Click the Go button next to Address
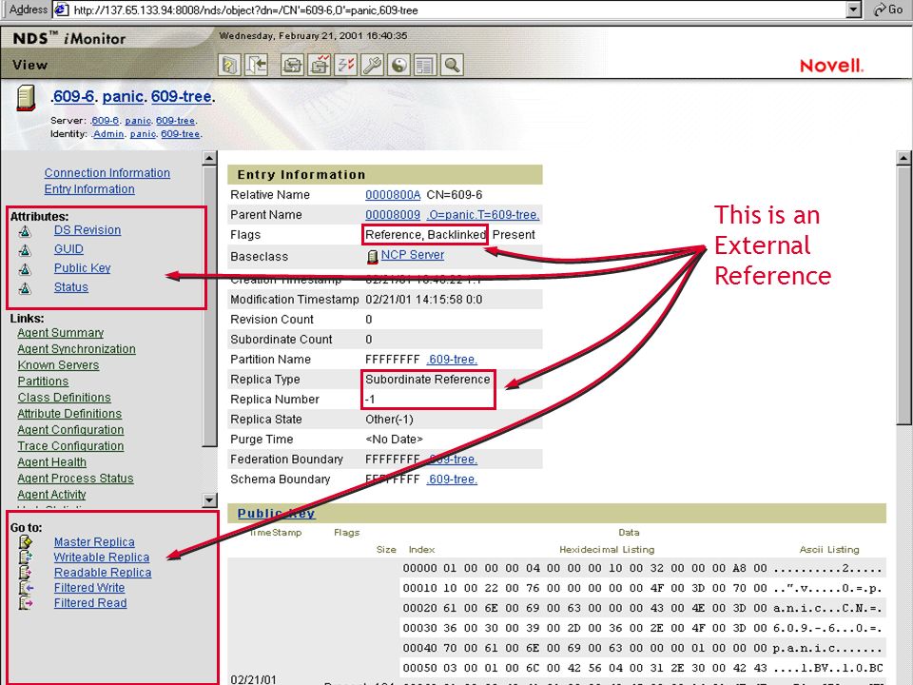The width and height of the screenshot is (913, 685). point(888,10)
